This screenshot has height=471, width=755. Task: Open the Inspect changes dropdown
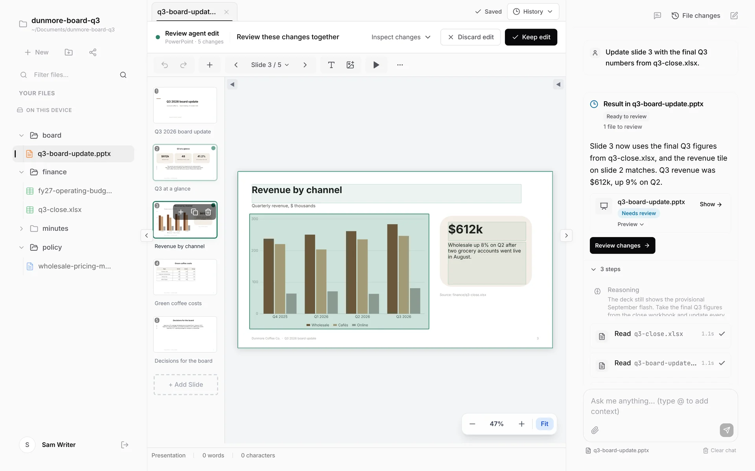point(401,37)
